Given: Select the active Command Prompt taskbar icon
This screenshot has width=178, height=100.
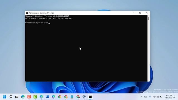Looking at the screenshot, I should click(x=90, y=97).
